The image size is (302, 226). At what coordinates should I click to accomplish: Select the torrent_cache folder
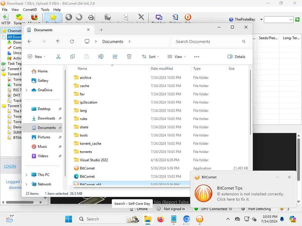[x=90, y=144]
